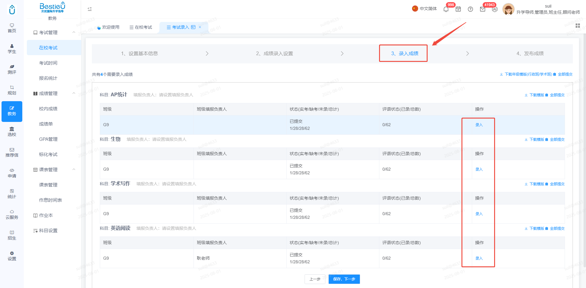Viewport: 586px width, 288px height.
Task: Collapse the 课表管理 menu group
Action: click(x=74, y=169)
